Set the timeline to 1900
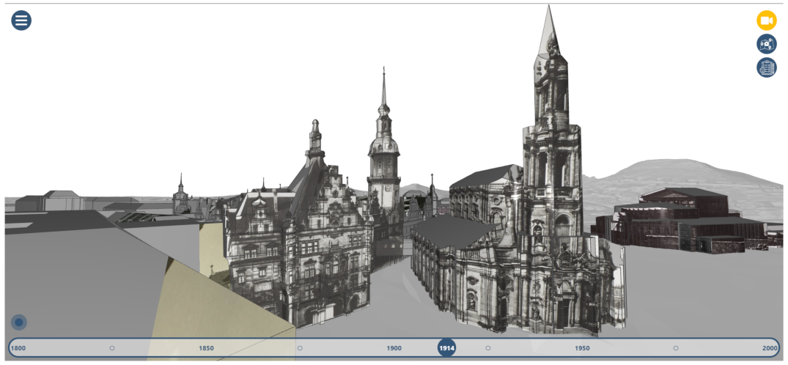Image resolution: width=788 pixels, height=365 pixels. tap(394, 348)
